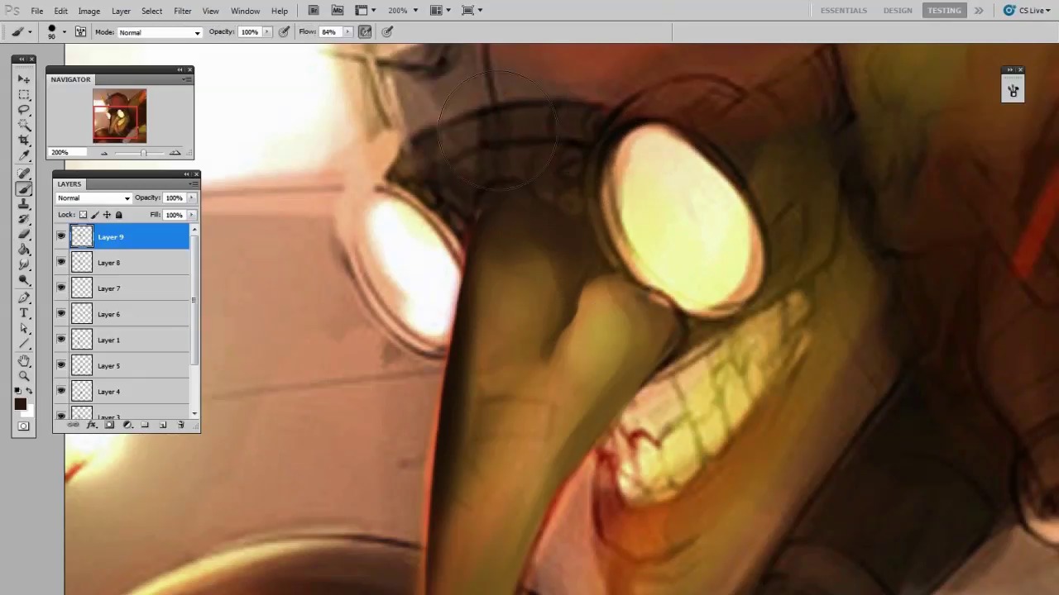Select the Eyedropper tool
Viewport: 1059px width, 595px height.
tap(24, 155)
